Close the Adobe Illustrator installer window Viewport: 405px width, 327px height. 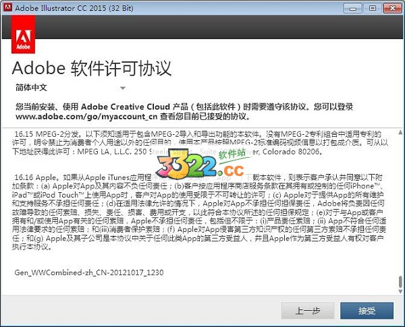(392, 8)
